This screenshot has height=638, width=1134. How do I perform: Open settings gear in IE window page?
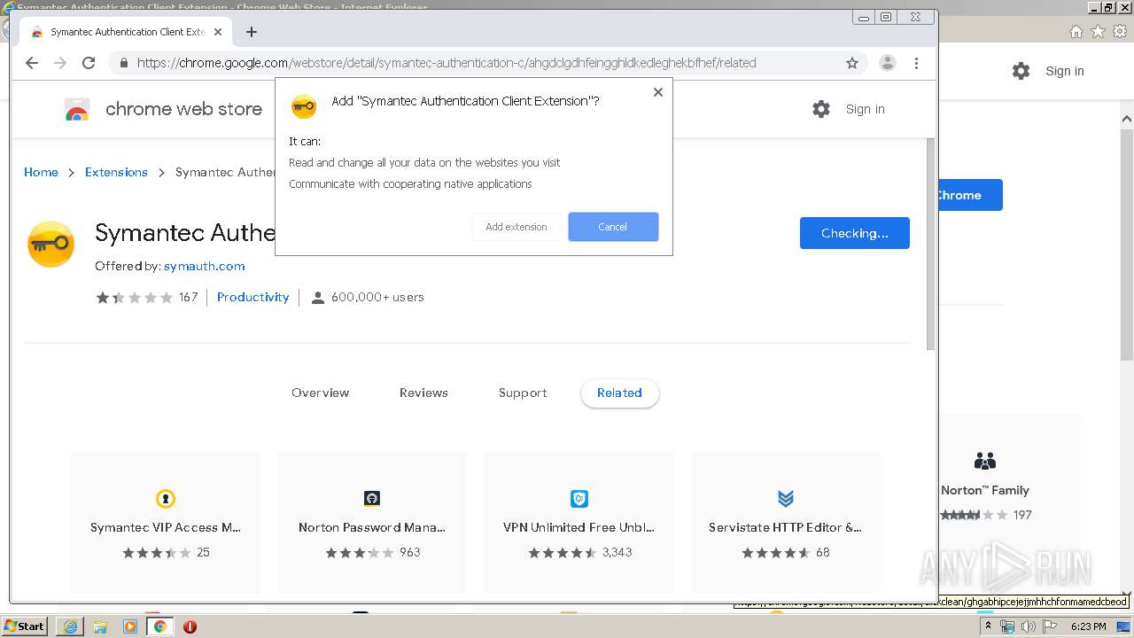[x=1021, y=71]
